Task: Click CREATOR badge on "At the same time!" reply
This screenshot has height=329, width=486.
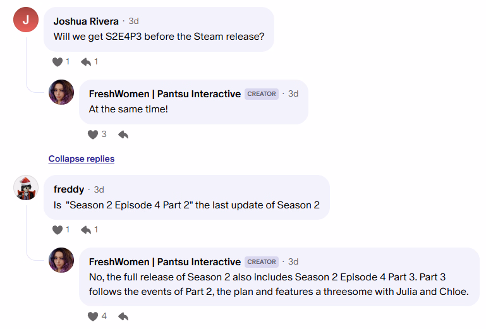Action: [262, 94]
